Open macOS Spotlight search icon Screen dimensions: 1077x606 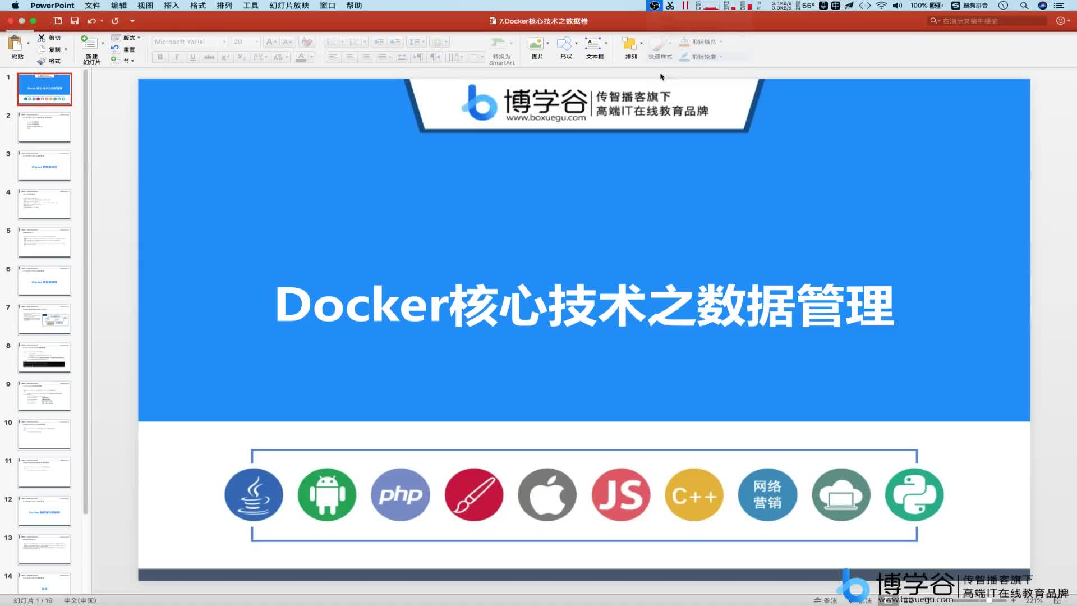point(1024,6)
